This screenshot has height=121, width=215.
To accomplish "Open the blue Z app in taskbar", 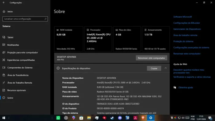I will coord(127,118).
